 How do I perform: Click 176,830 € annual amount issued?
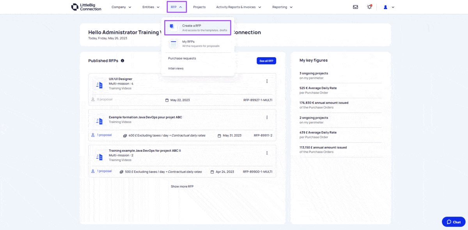[324, 103]
